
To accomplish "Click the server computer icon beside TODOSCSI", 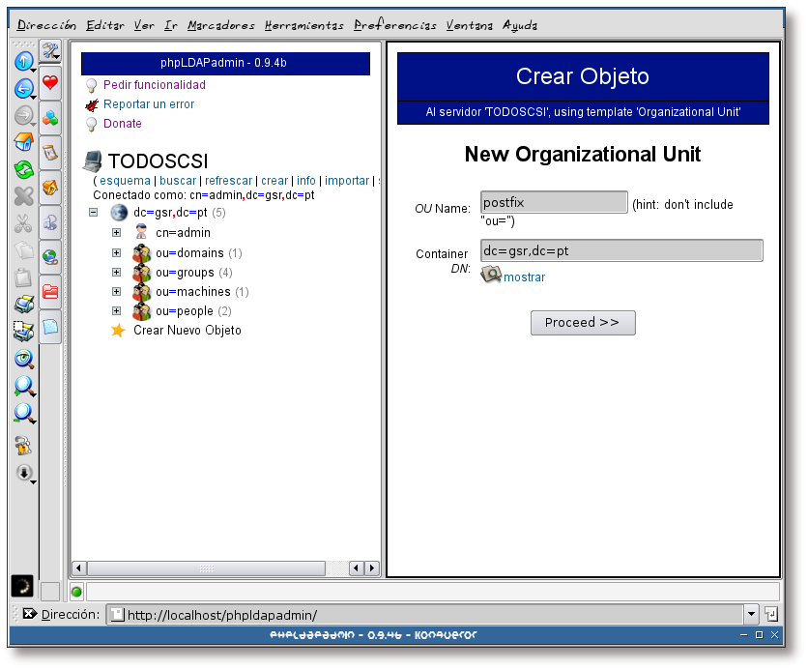I will (x=92, y=160).
